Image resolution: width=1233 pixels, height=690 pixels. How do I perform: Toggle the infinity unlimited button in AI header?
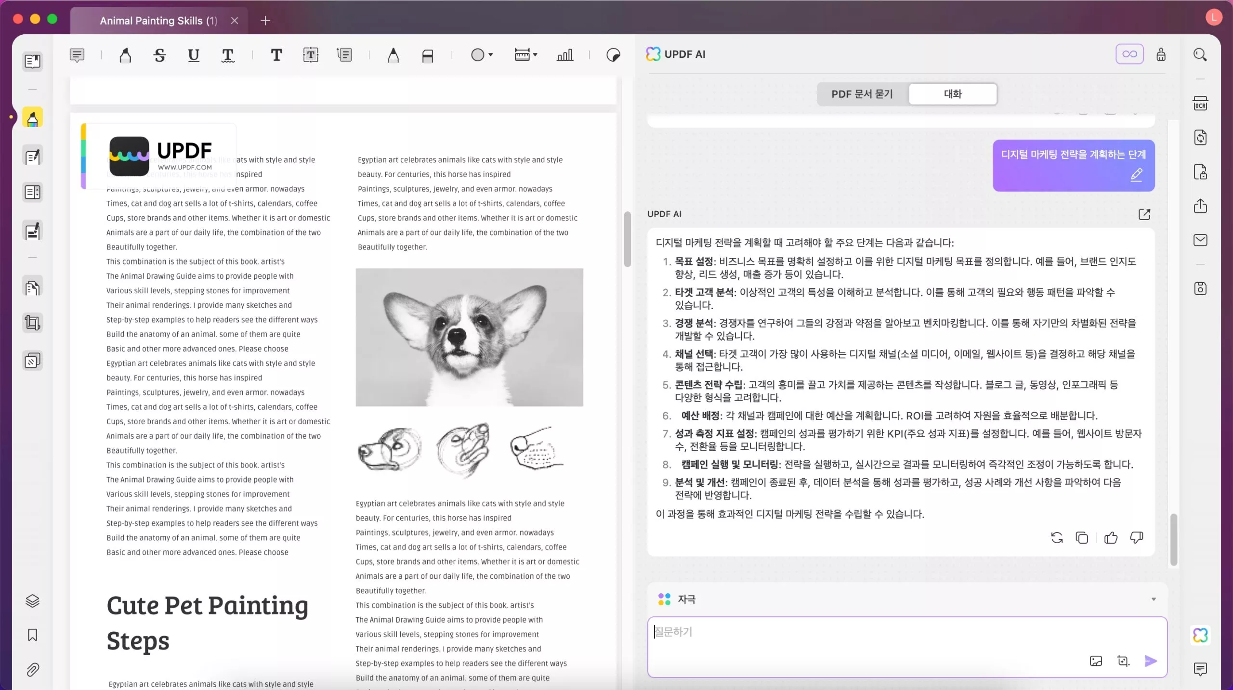click(x=1129, y=54)
